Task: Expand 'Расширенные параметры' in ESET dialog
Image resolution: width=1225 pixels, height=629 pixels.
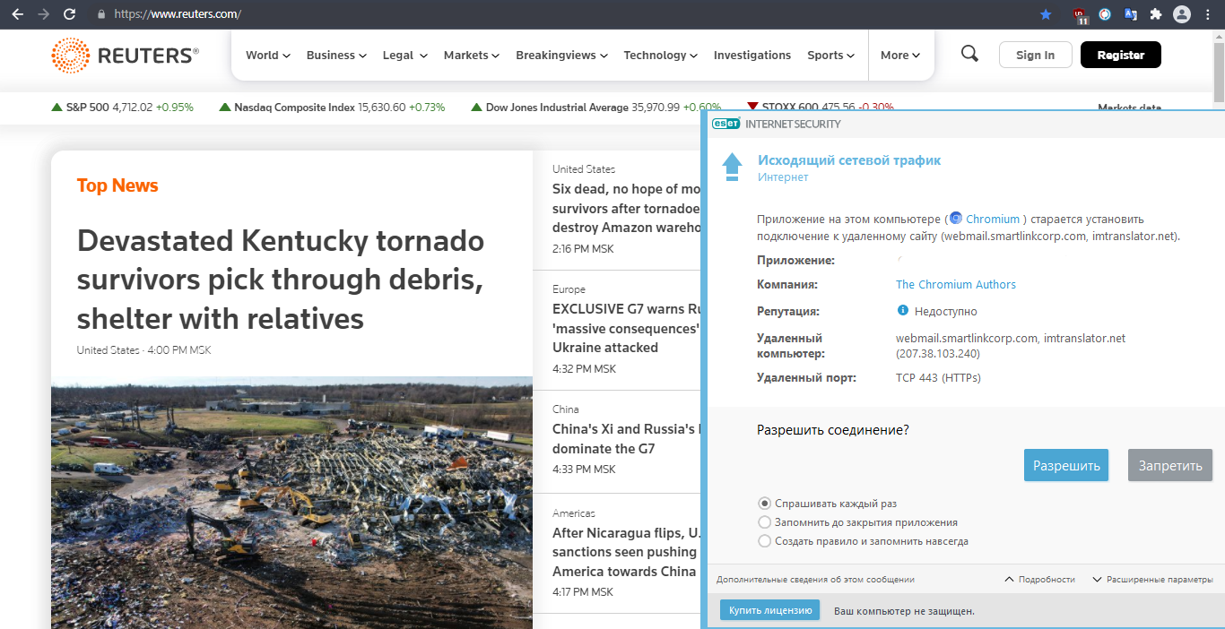Action: 1152,580
